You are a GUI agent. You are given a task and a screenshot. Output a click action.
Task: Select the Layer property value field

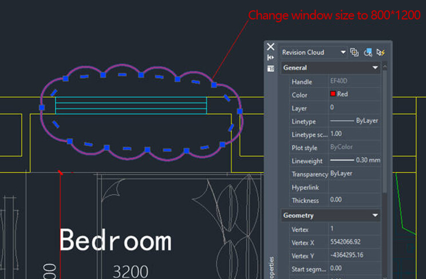pos(354,107)
